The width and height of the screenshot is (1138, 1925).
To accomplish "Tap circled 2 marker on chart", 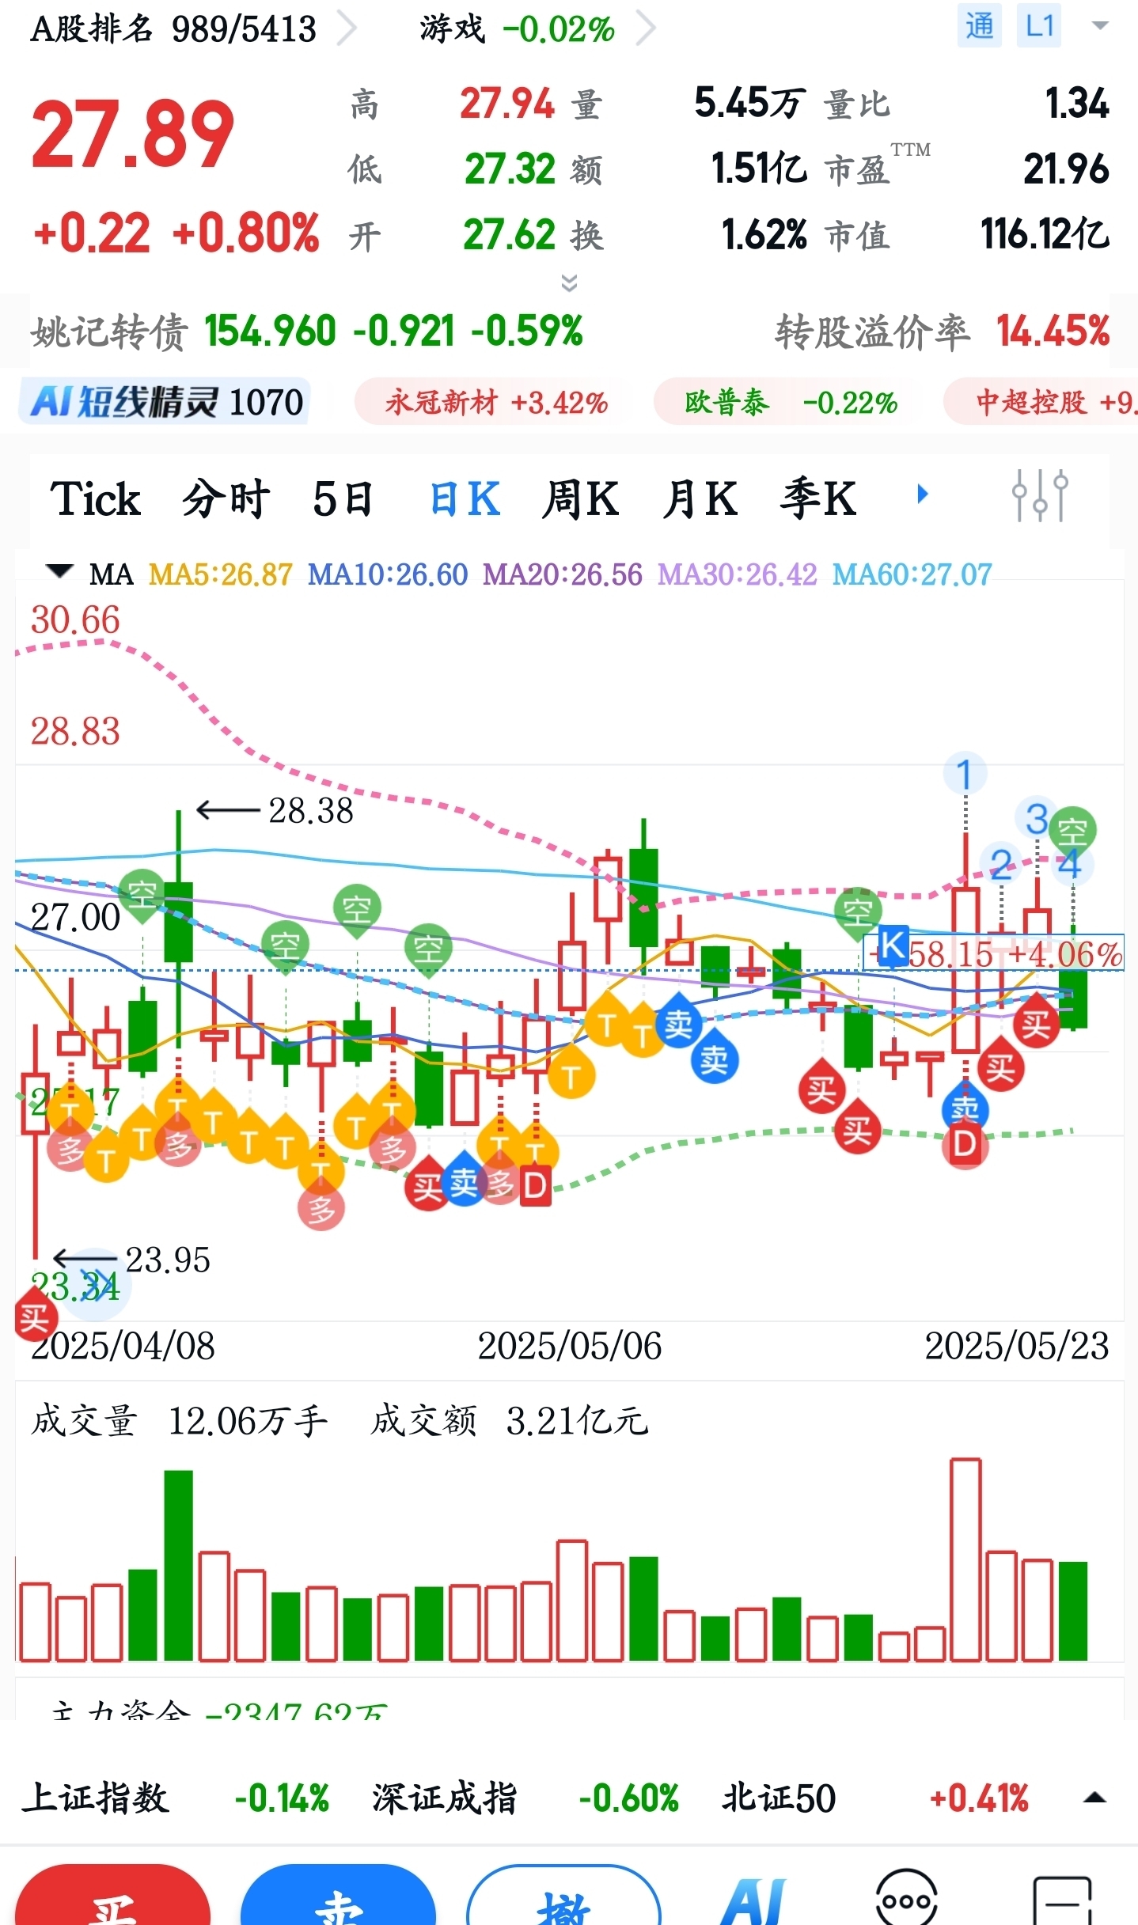I will pos(1001,863).
